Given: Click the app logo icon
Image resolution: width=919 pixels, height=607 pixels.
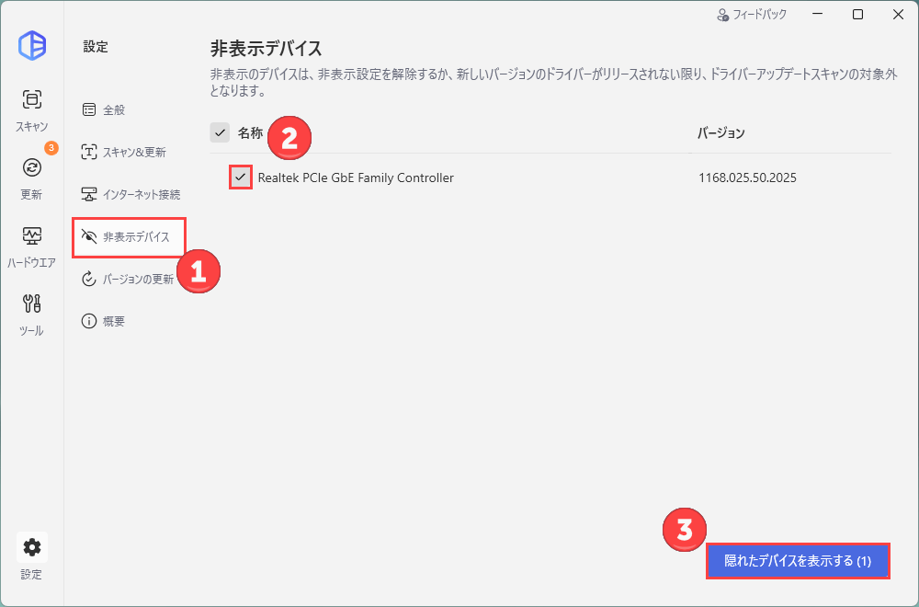Looking at the screenshot, I should point(31,45).
